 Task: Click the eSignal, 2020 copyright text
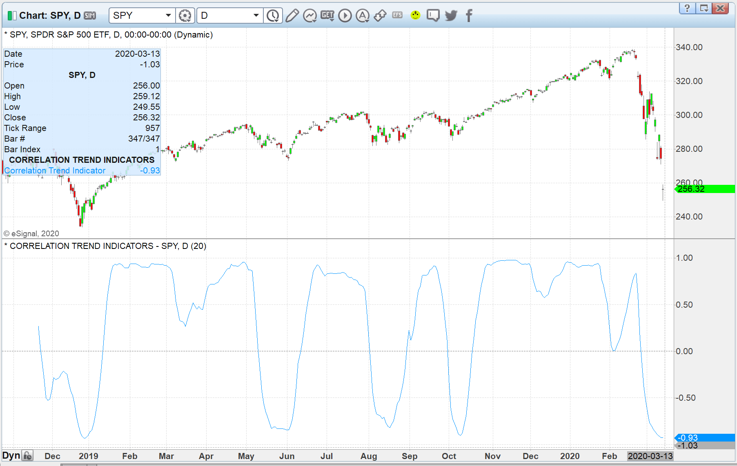point(31,233)
